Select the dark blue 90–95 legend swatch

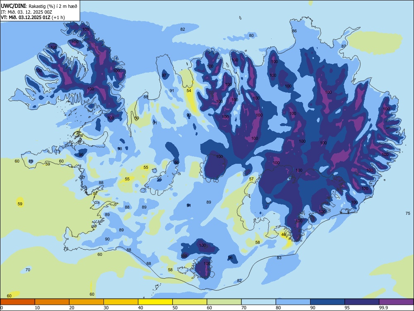[x=327, y=302]
